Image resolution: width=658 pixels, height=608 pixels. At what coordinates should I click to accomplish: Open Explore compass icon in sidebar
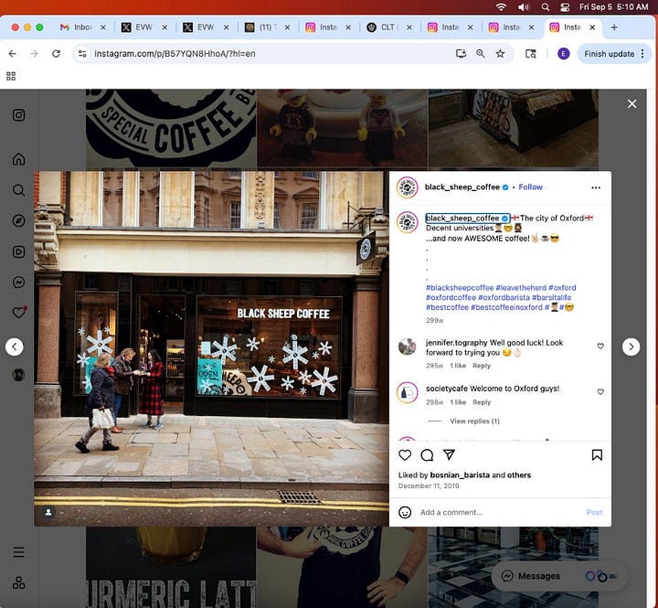(18, 221)
